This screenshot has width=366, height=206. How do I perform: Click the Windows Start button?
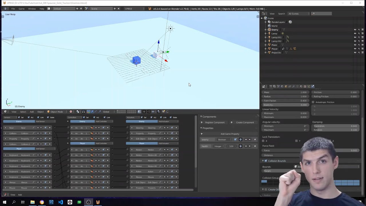[5, 202]
